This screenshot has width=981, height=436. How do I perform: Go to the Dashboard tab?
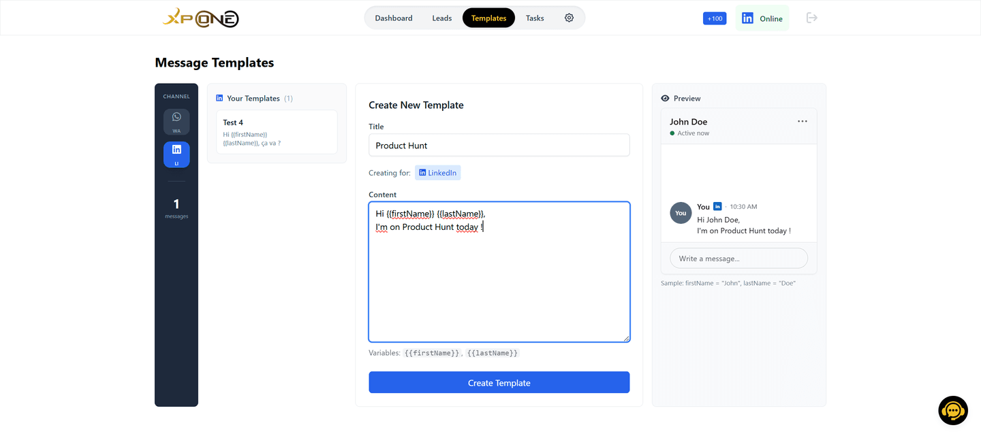coord(394,18)
